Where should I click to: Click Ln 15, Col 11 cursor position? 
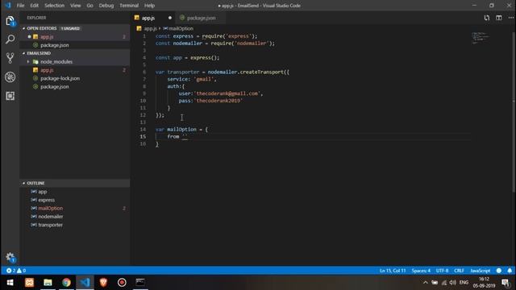pos(393,271)
